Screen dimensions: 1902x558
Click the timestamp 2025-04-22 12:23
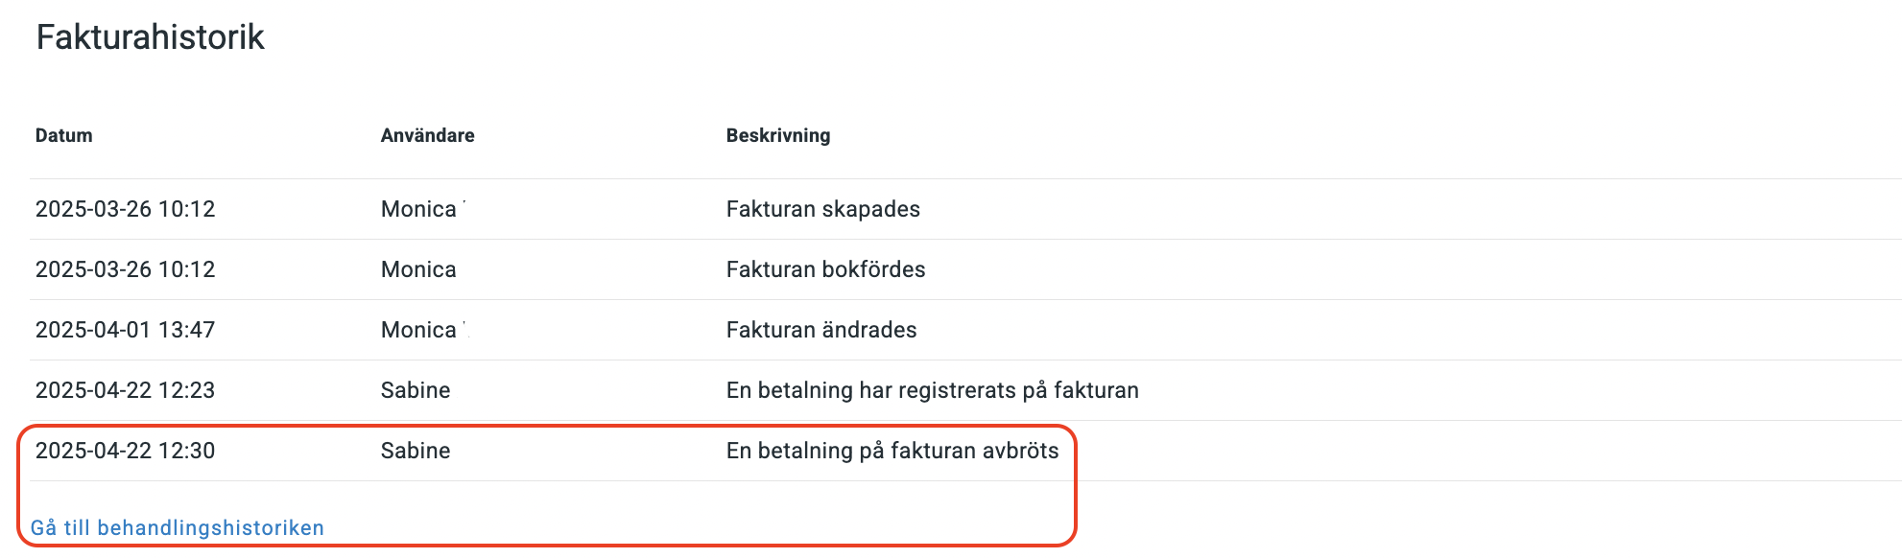[125, 390]
